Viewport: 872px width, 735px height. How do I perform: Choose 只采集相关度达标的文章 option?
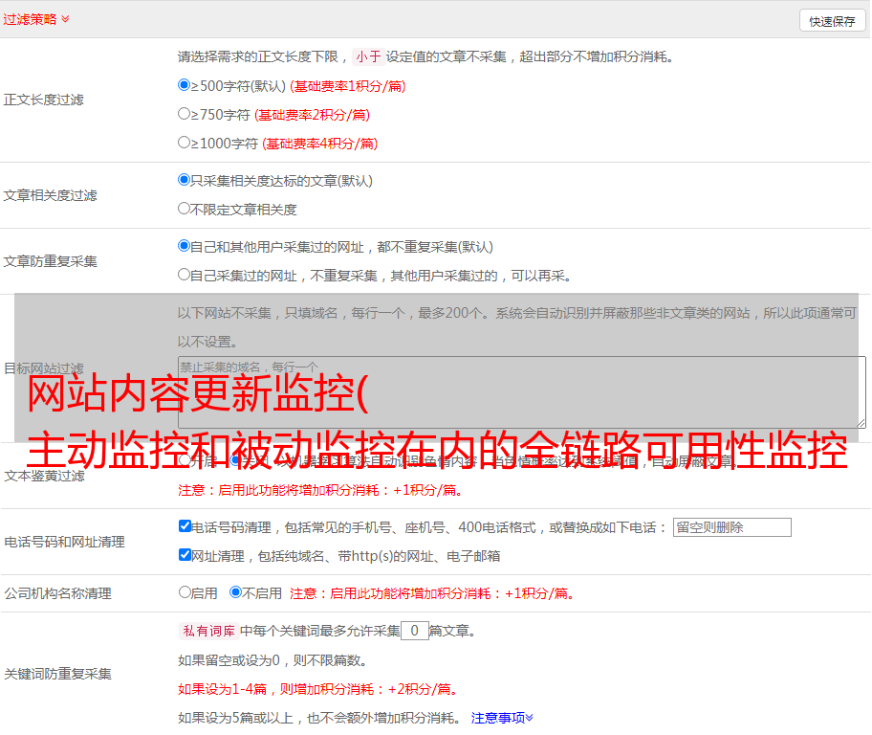(x=184, y=180)
